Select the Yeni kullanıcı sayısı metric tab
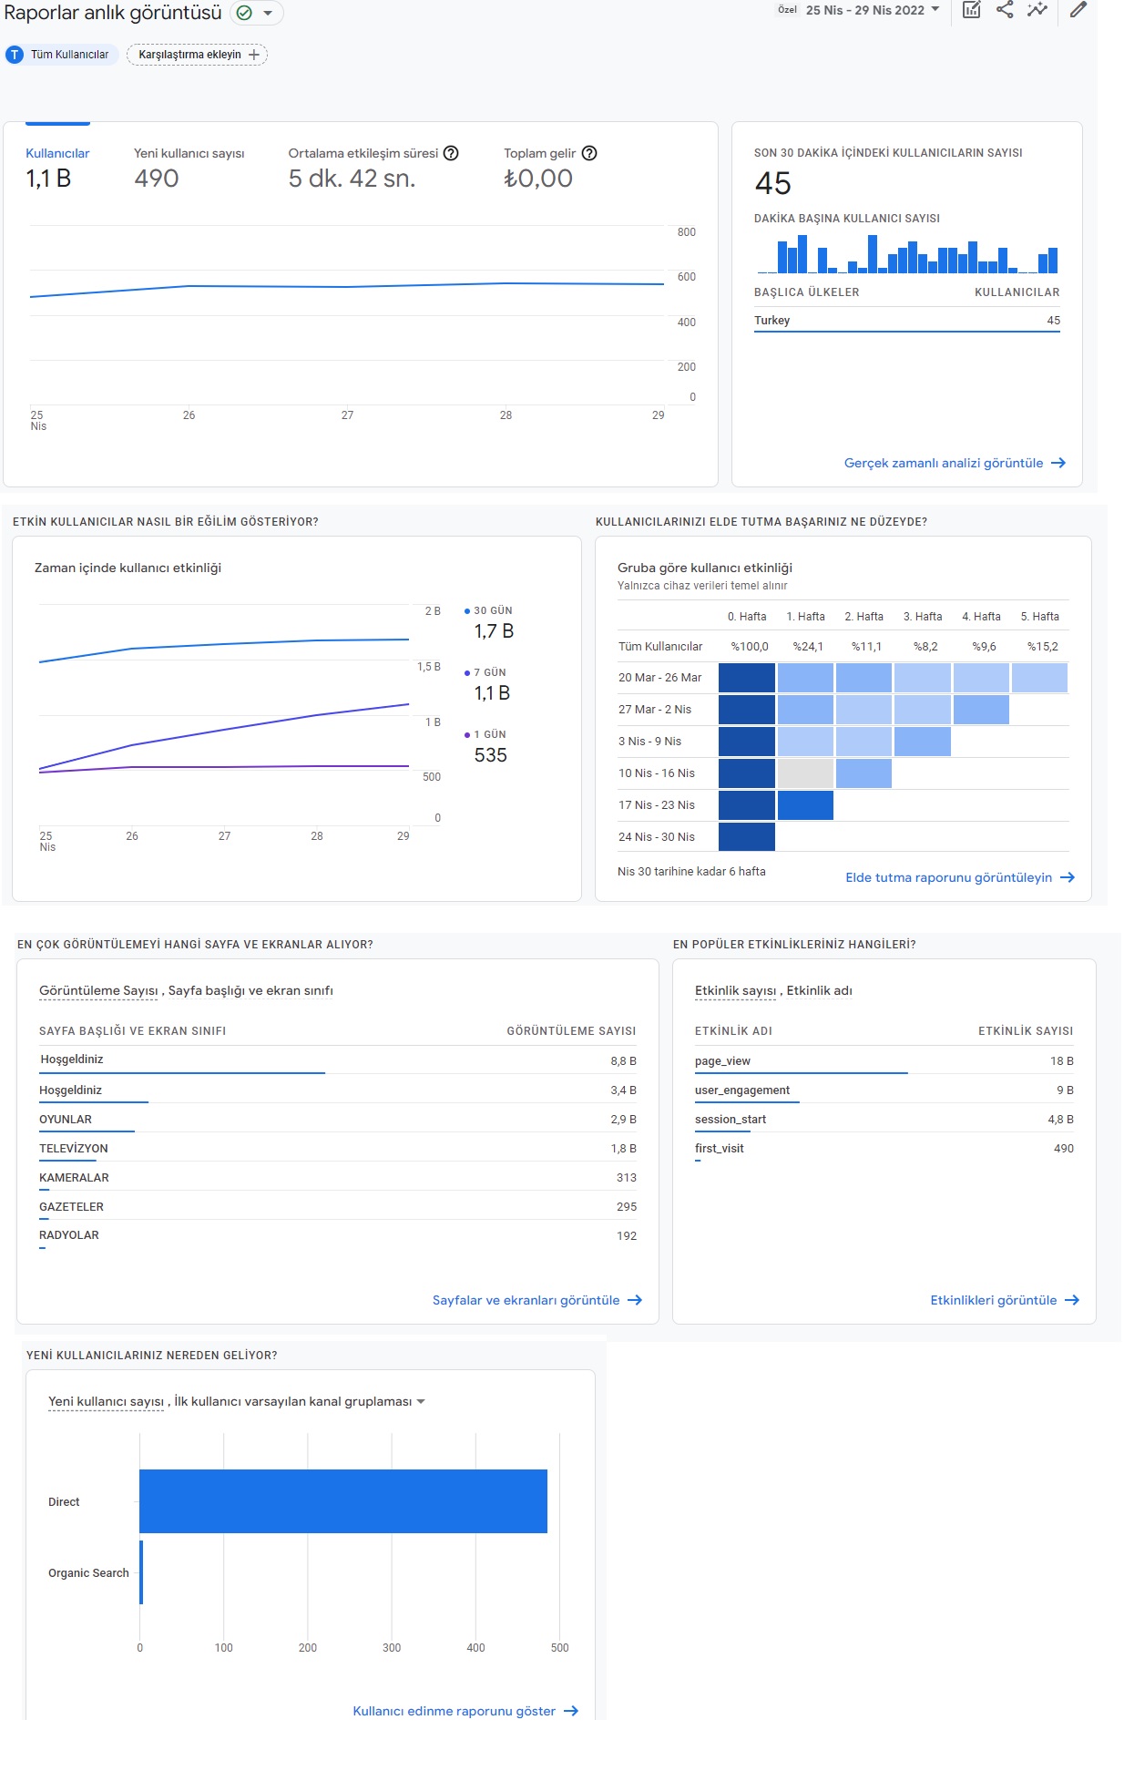Viewport: 1124px width, 1771px height. [x=189, y=168]
